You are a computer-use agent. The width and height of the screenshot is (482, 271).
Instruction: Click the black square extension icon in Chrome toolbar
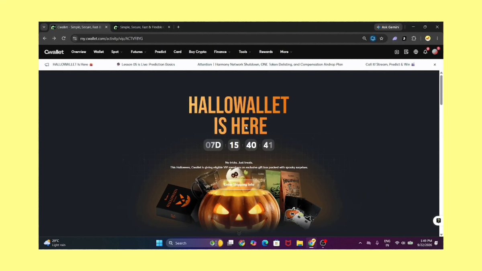pyautogui.click(x=404, y=39)
